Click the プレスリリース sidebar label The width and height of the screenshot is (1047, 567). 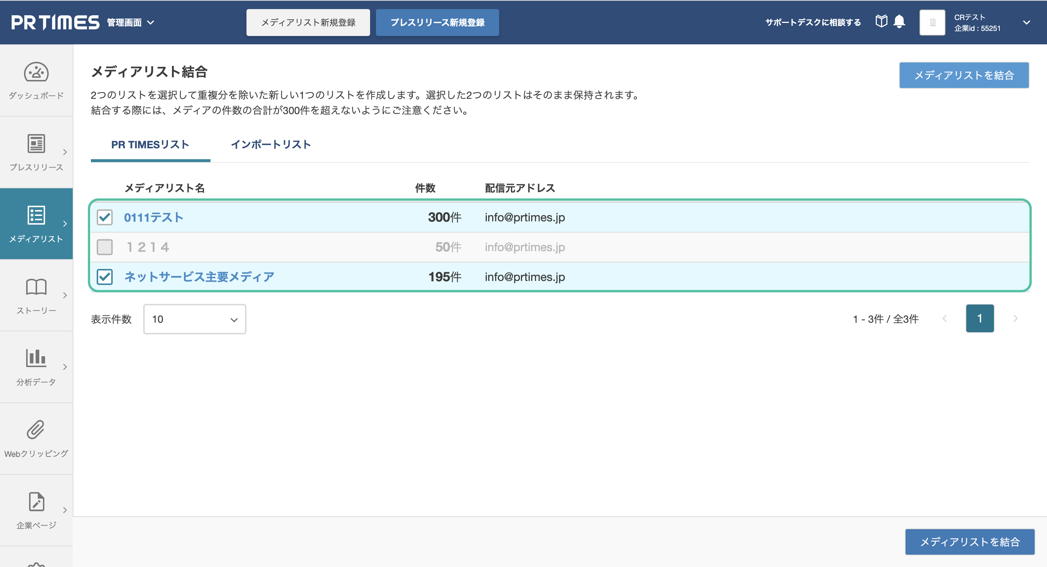click(x=36, y=167)
